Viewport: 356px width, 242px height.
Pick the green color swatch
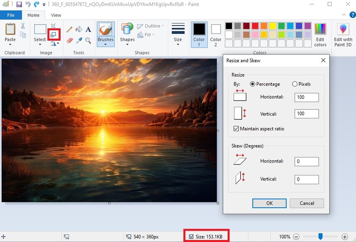coord(281,26)
